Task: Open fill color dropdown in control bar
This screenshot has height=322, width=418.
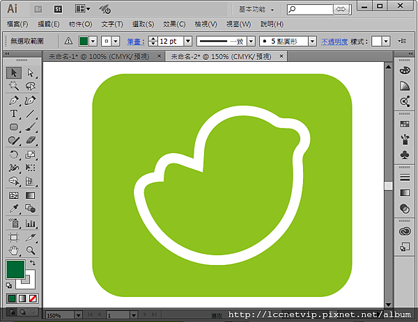Action: click(93, 41)
